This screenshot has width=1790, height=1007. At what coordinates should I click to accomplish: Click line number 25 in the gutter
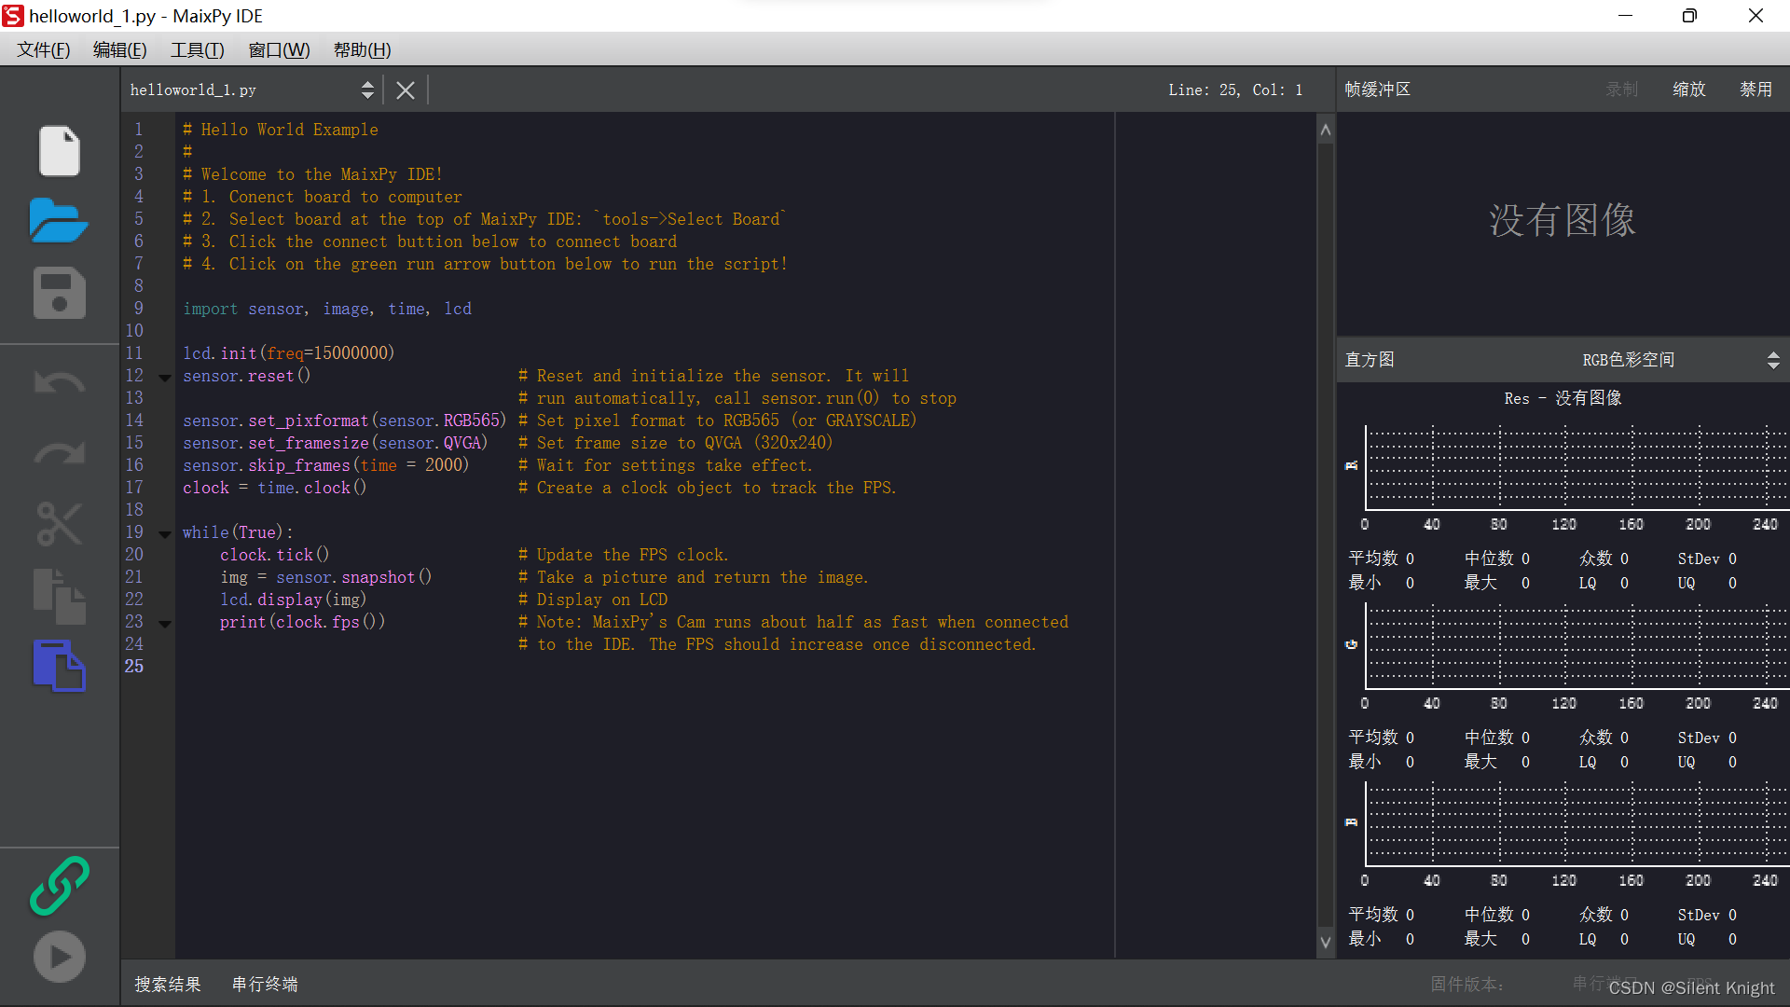click(x=134, y=667)
